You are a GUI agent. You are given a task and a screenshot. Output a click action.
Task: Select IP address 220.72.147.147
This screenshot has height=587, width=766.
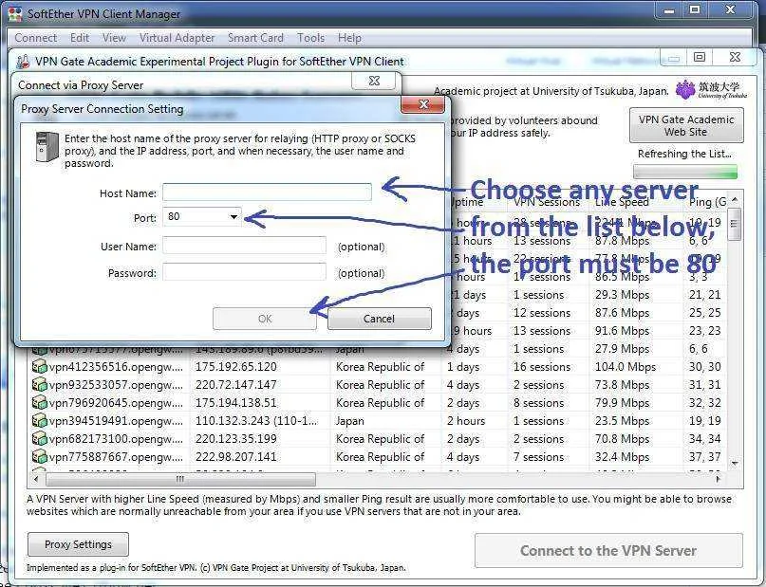pyautogui.click(x=236, y=384)
